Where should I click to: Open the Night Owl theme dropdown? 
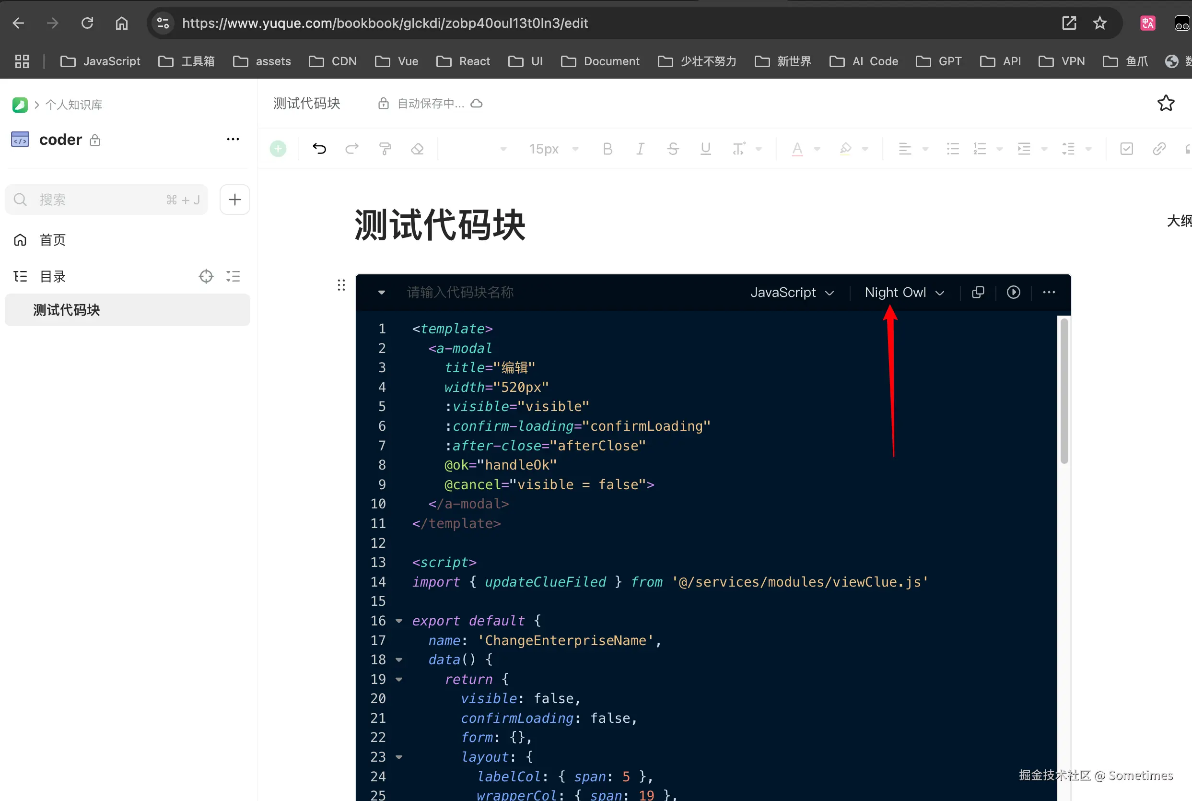coord(903,292)
